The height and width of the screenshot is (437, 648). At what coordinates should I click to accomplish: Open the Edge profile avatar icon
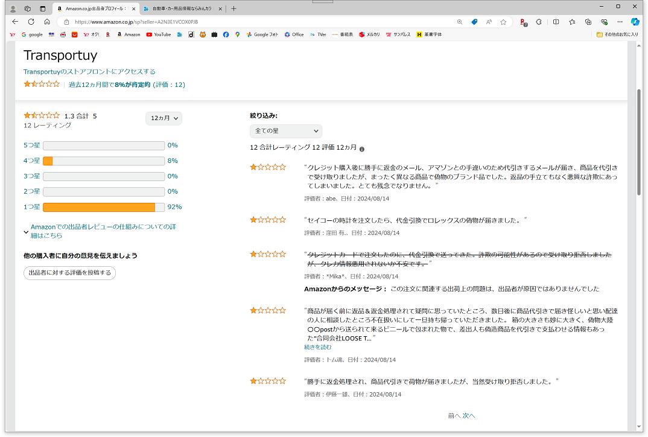coord(13,8)
